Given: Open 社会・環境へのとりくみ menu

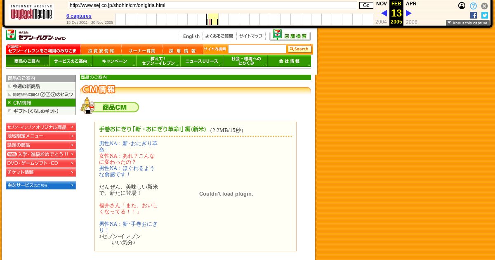Looking at the screenshot, I should (x=246, y=61).
